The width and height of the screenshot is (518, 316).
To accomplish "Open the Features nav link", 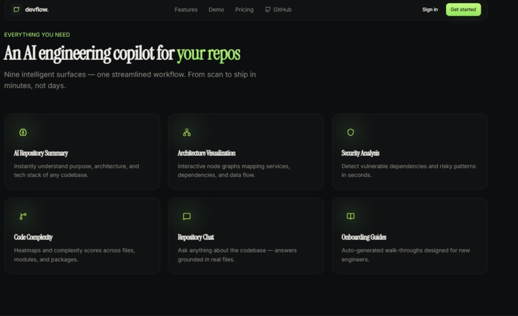I will 186,10.
